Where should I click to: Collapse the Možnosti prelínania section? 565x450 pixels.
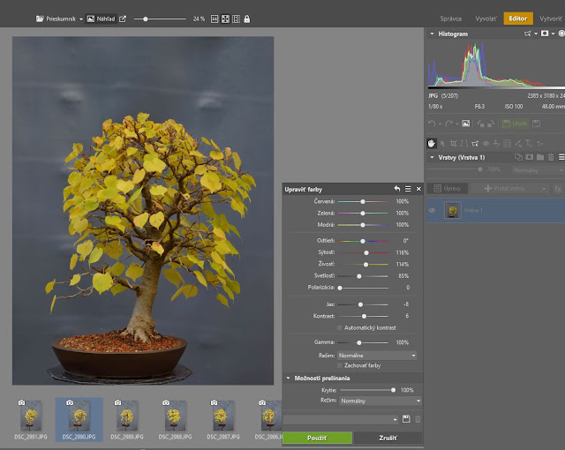coord(288,378)
